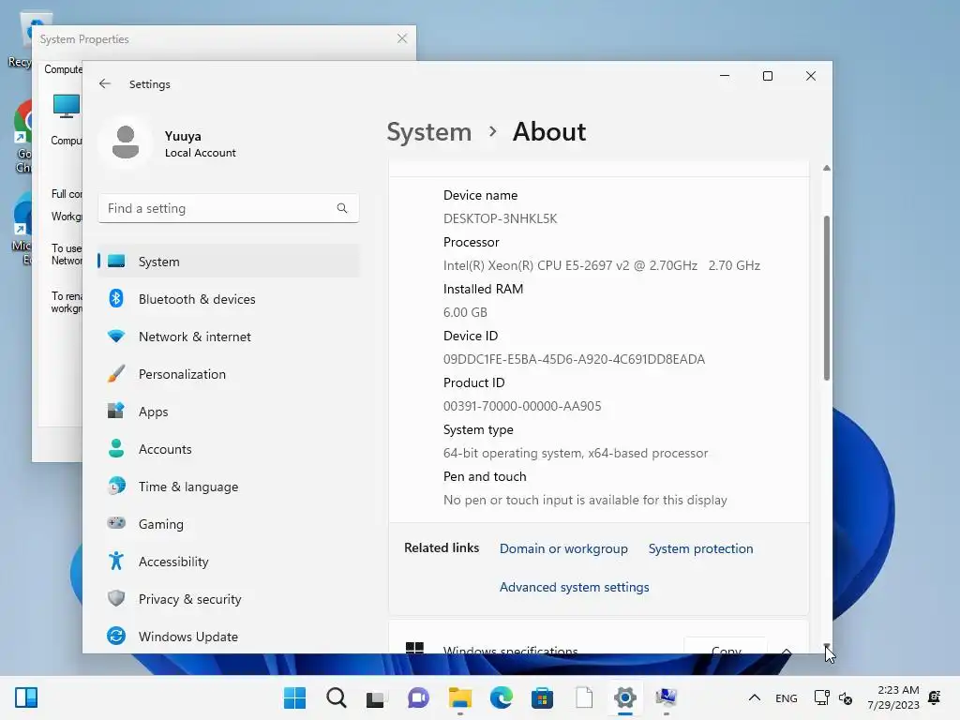Click the Settings vertical scrollbar thumb
This screenshot has width=960, height=720.
click(827, 298)
